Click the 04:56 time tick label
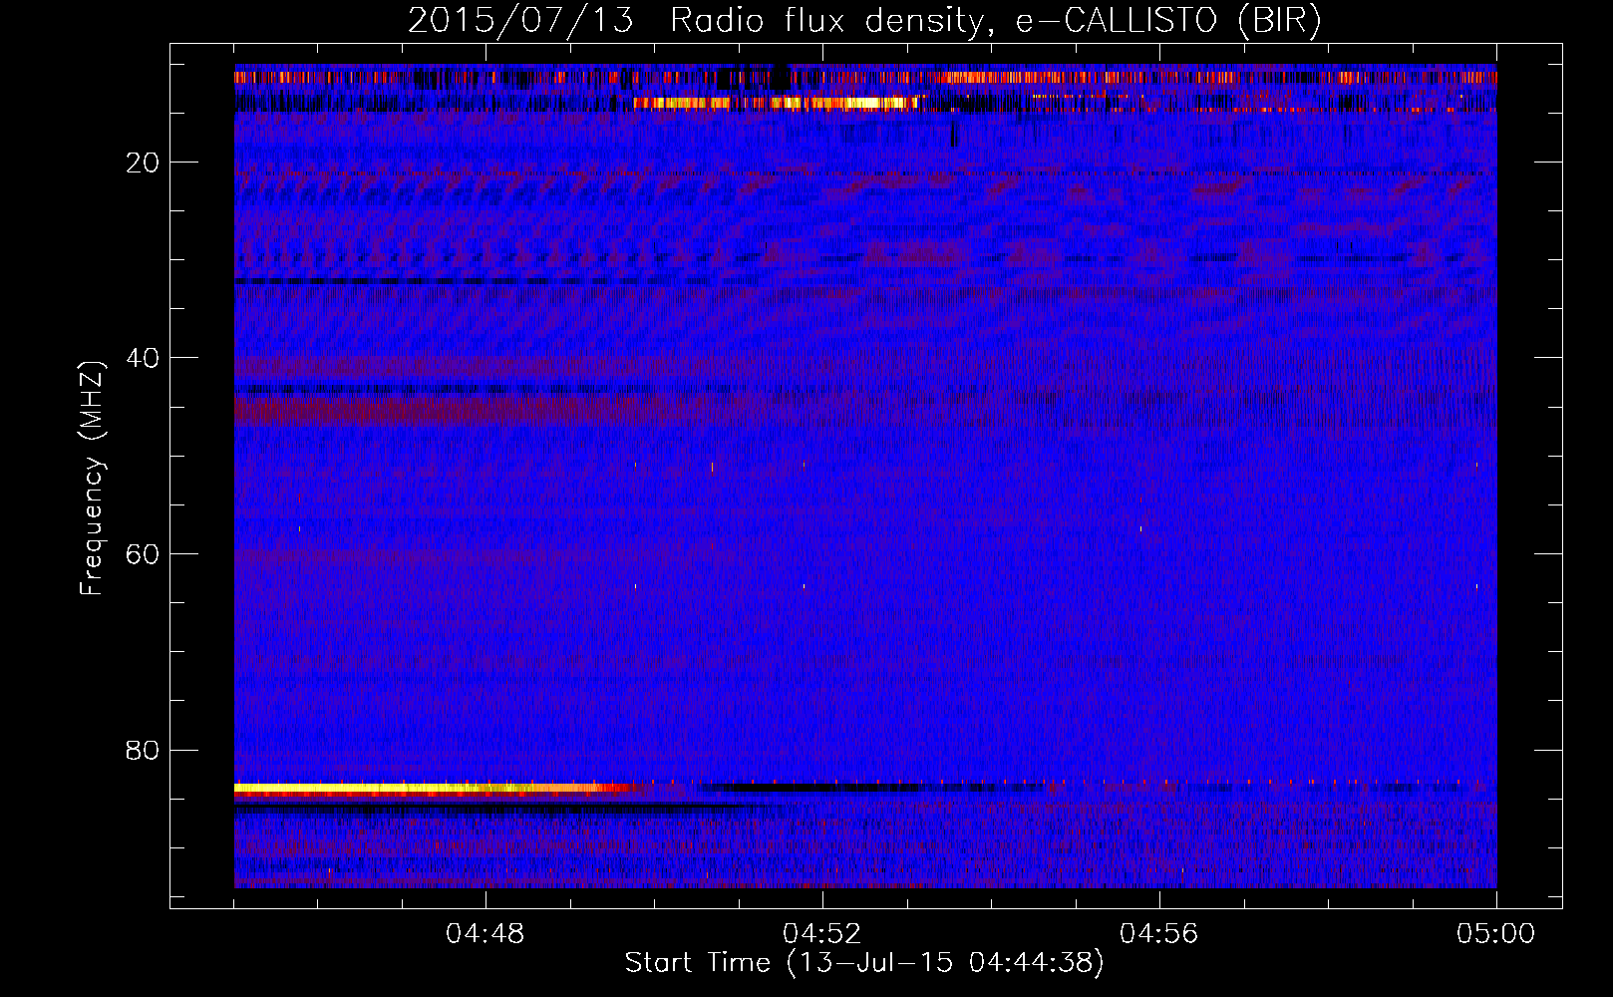 (x=1159, y=934)
